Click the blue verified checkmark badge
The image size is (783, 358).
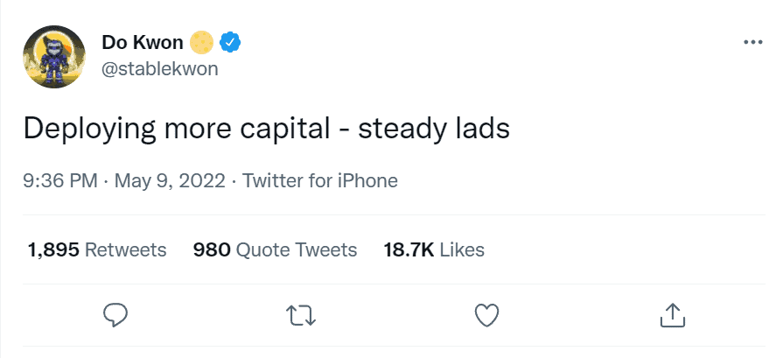click(231, 42)
